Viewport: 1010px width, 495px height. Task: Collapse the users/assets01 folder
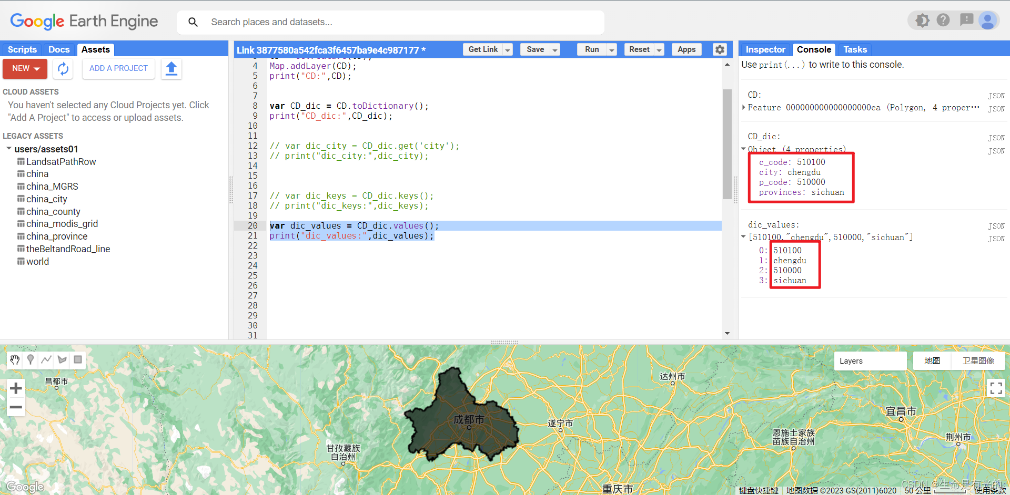coord(9,149)
